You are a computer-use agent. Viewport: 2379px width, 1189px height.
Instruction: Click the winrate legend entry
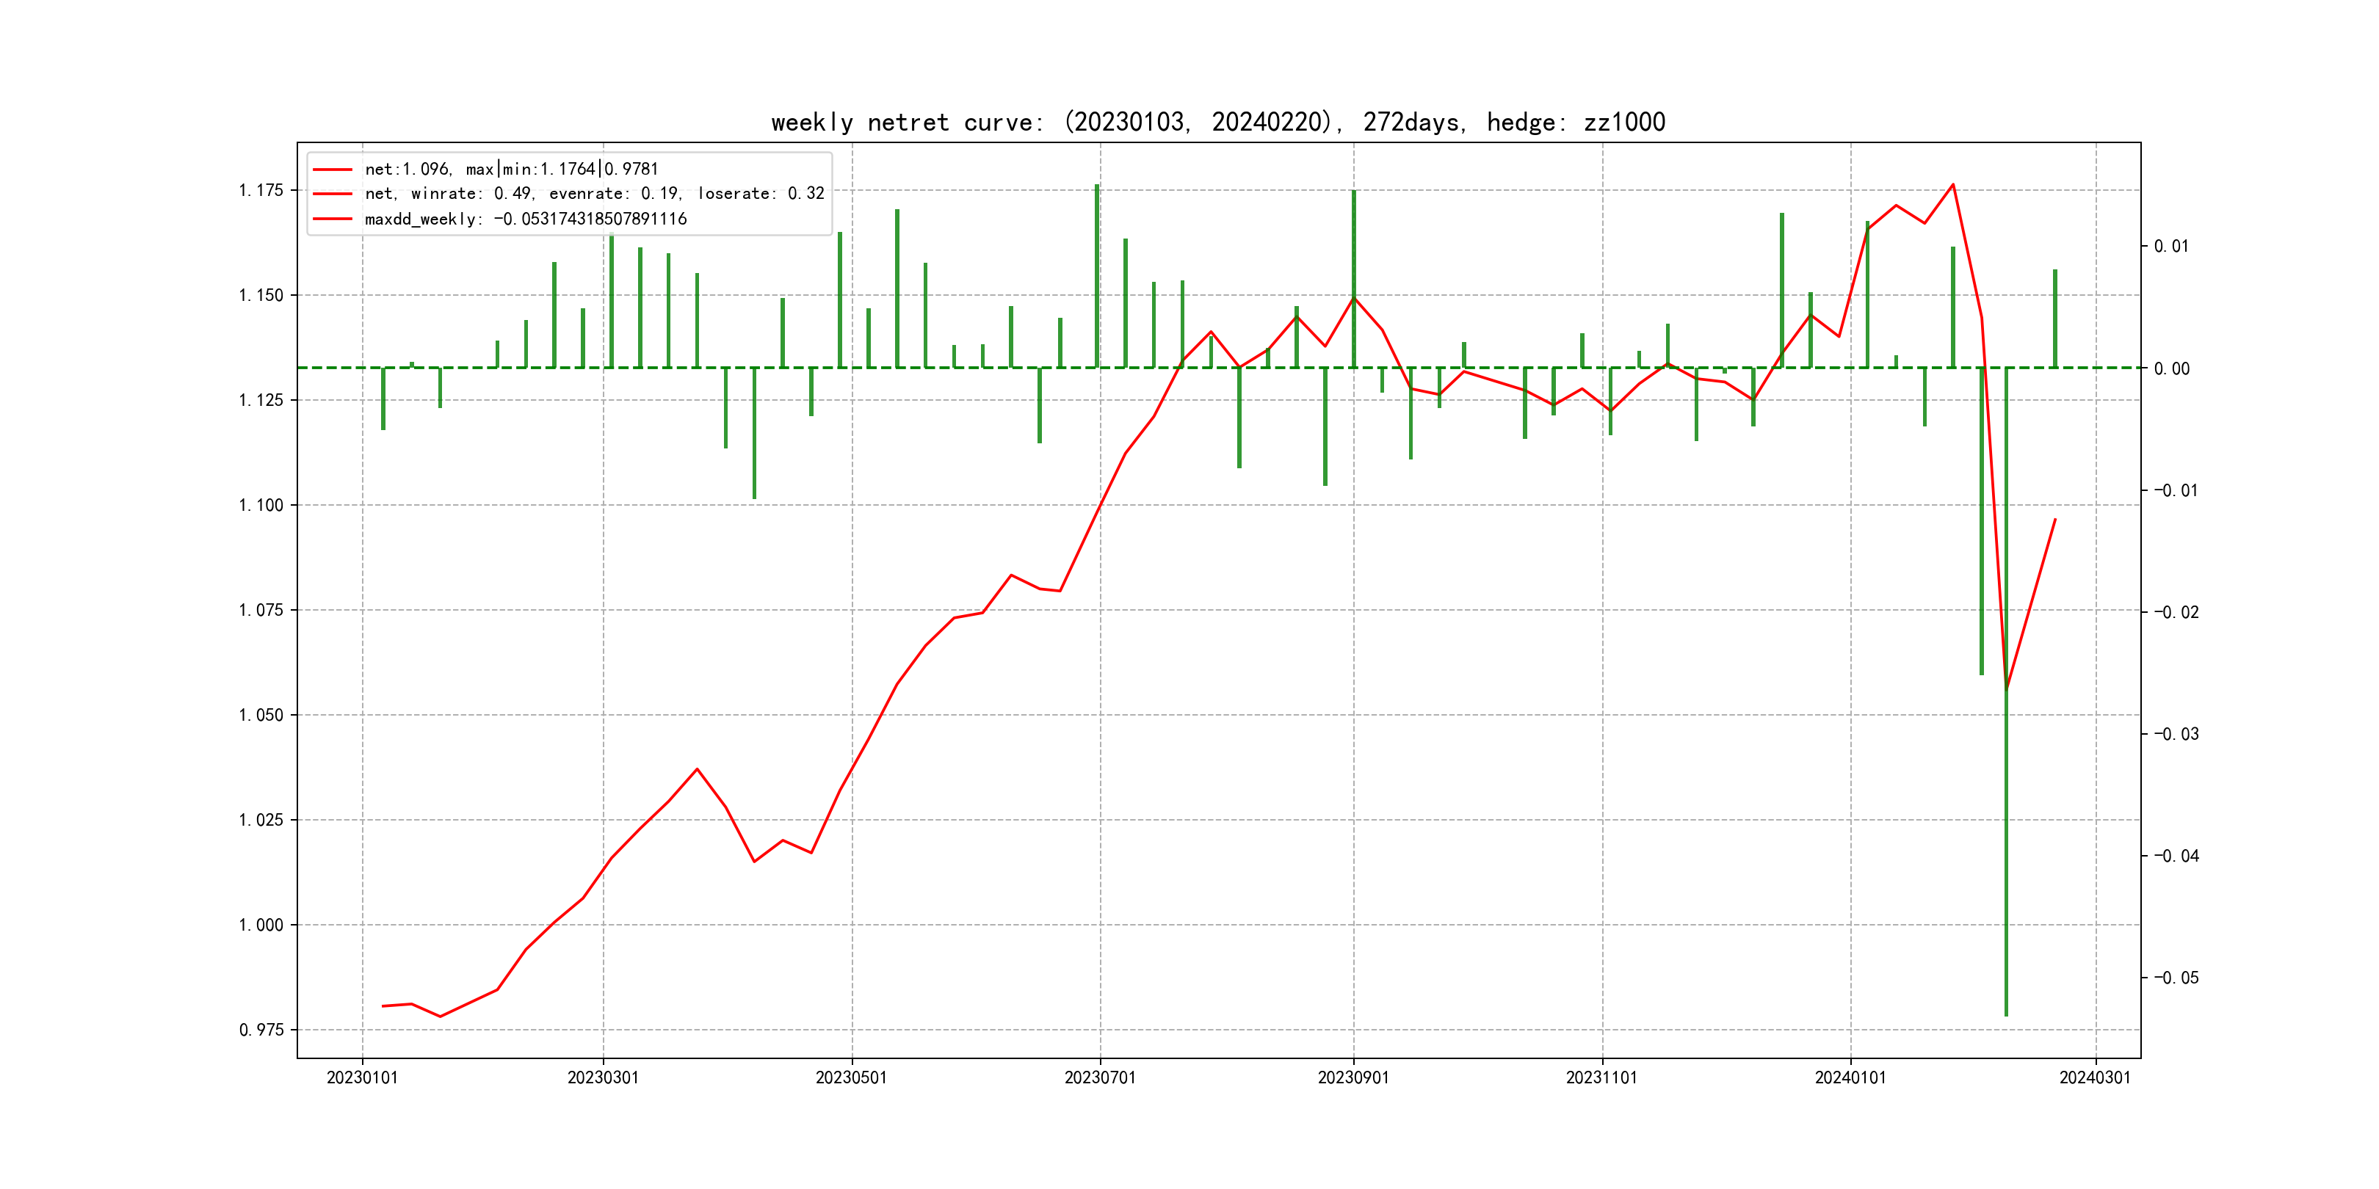pyautogui.click(x=594, y=194)
